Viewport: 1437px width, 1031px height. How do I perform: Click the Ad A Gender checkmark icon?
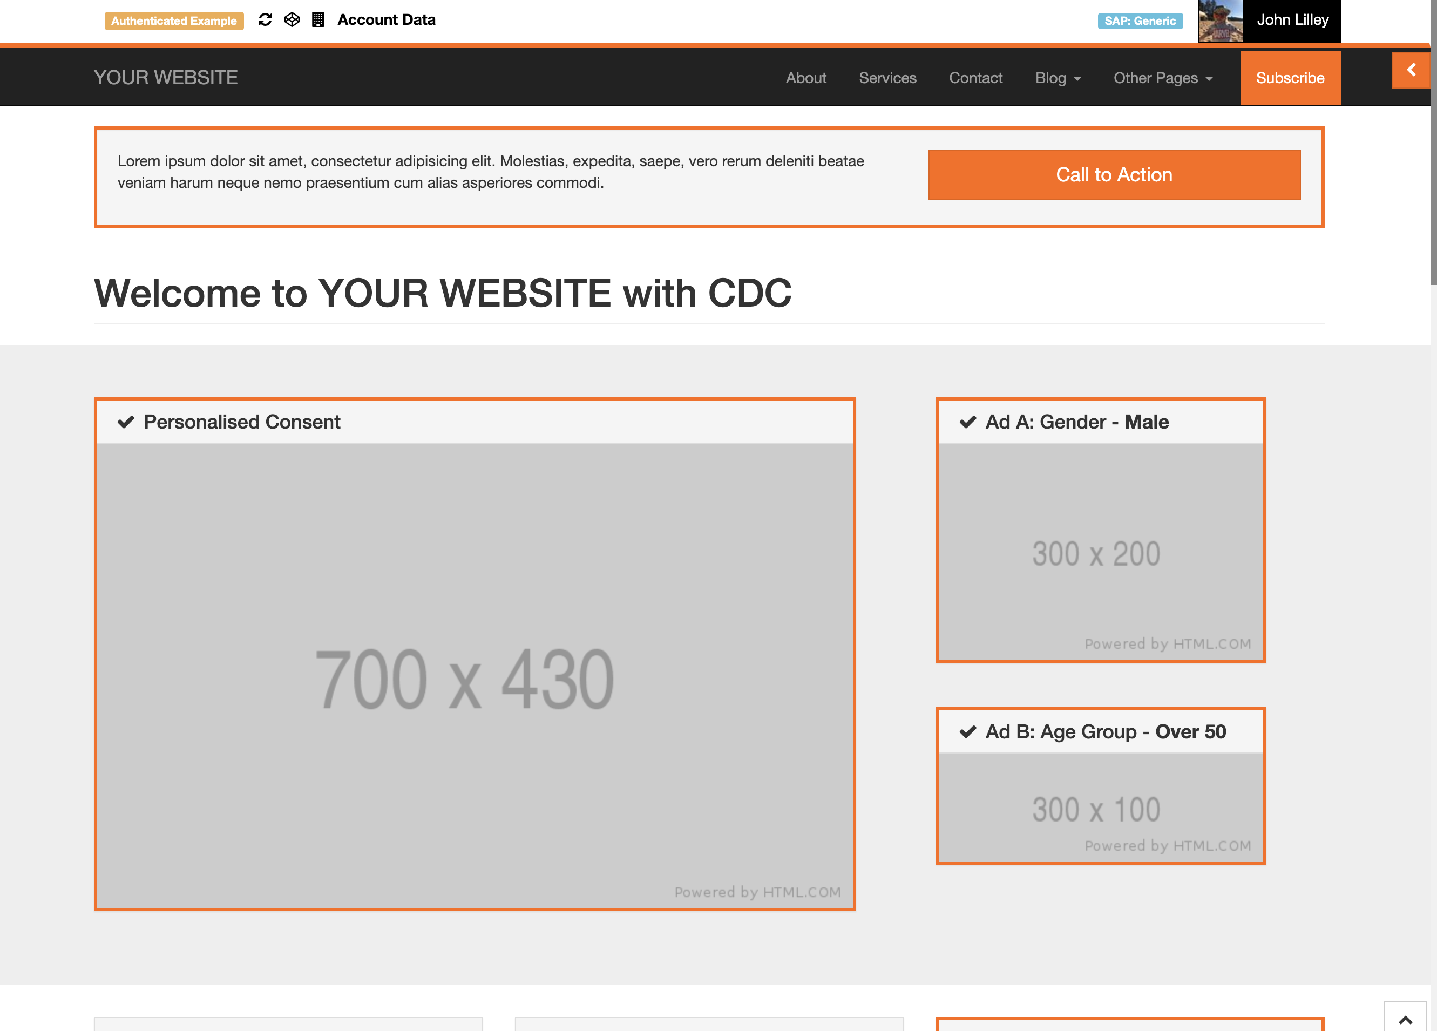pos(967,422)
